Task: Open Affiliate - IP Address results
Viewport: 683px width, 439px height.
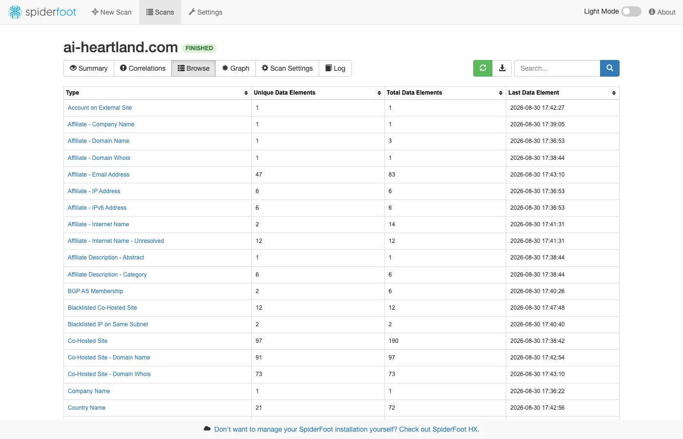Action: click(94, 191)
